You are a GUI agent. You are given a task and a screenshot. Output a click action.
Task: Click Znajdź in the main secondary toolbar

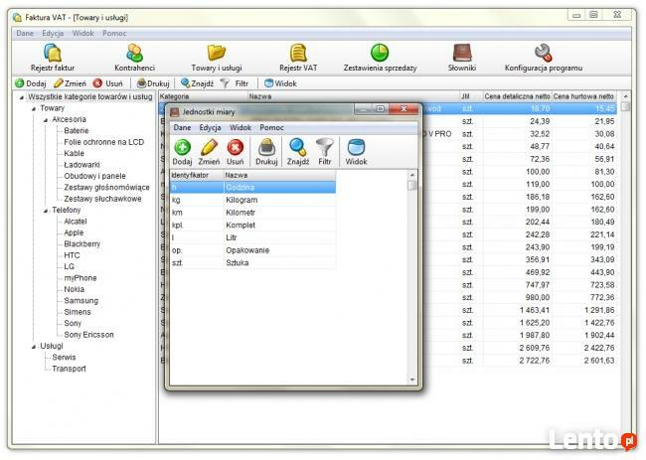pyautogui.click(x=197, y=83)
